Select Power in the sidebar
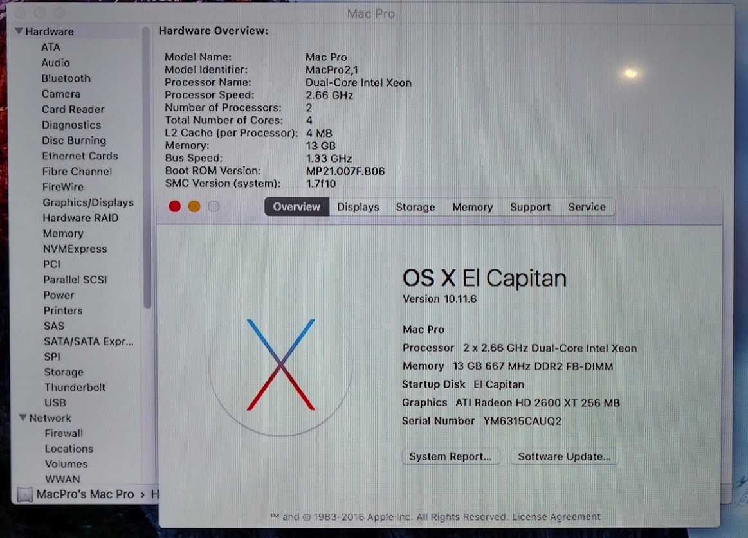This screenshot has height=538, width=748. coord(59,295)
